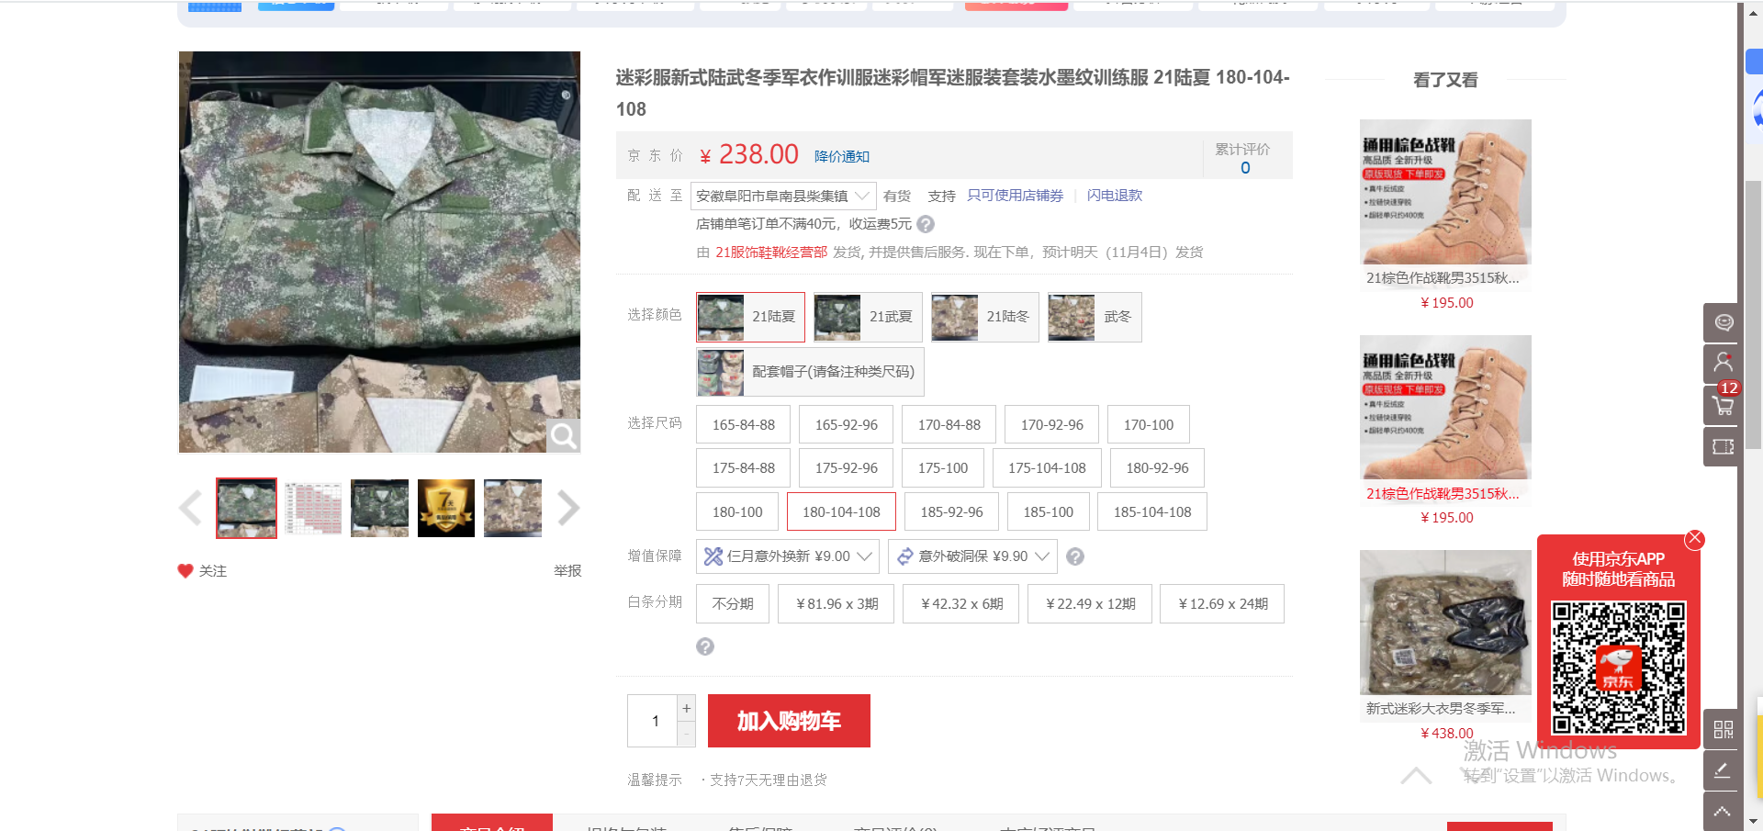Select the size chart thumbnail
Image resolution: width=1763 pixels, height=831 pixels.
tap(313, 508)
